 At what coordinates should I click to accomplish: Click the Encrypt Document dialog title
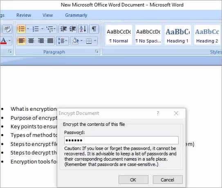(79, 113)
